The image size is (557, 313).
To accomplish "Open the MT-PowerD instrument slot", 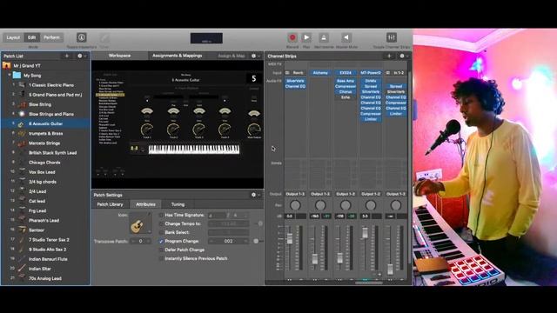I will 371,73.
